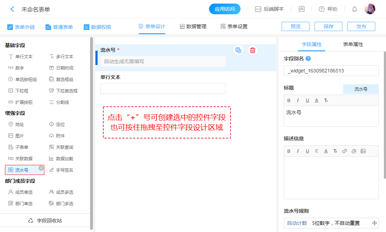Viewport: 386px width, 232px height.
Task: Open the user avatar menu
Action: tap(370, 9)
